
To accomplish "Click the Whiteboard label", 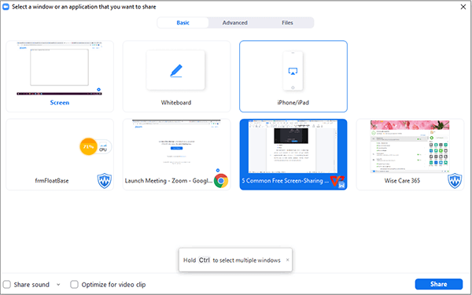I will (176, 102).
